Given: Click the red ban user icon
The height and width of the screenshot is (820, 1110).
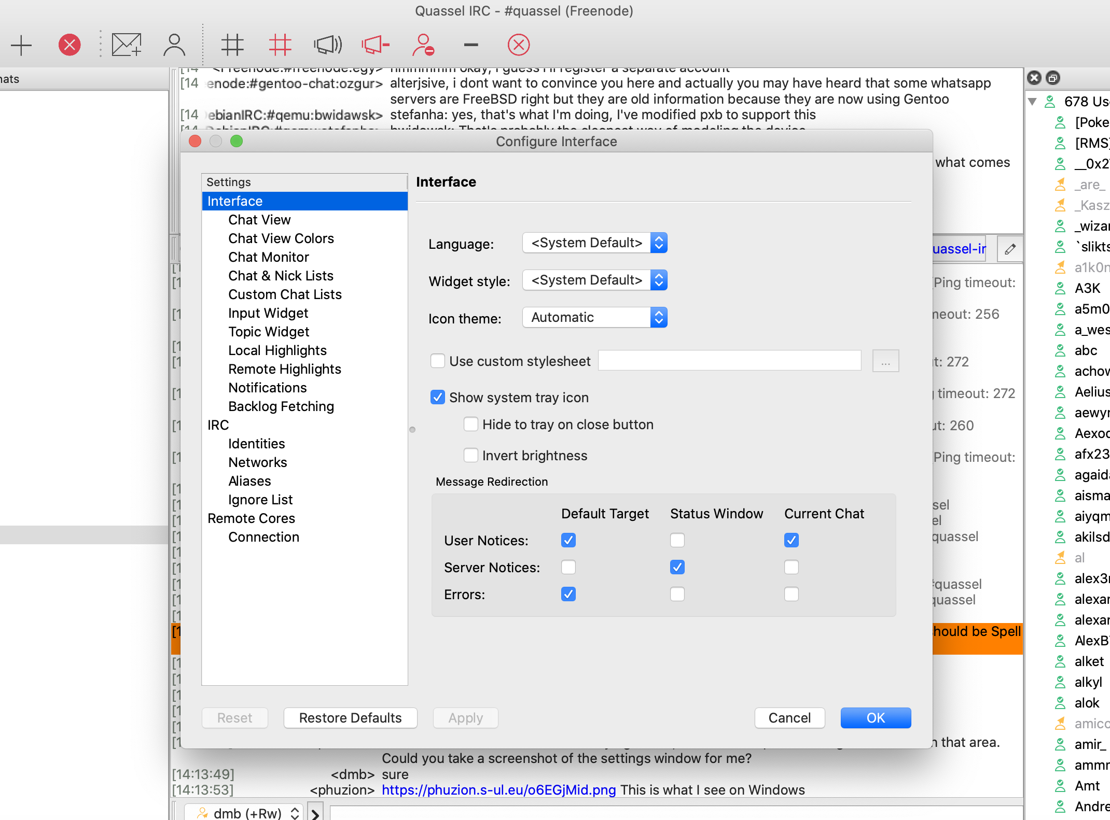Looking at the screenshot, I should click(423, 45).
